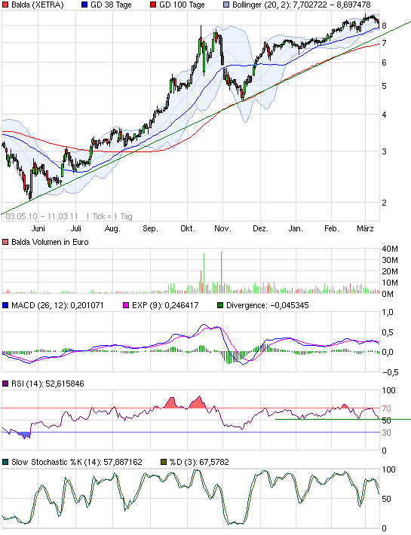Click the 'Juni' month axis label

[x=38, y=228]
